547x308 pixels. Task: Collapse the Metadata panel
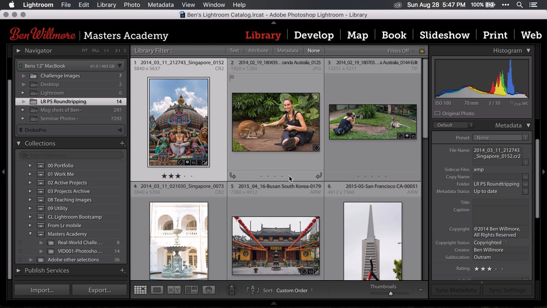point(528,125)
